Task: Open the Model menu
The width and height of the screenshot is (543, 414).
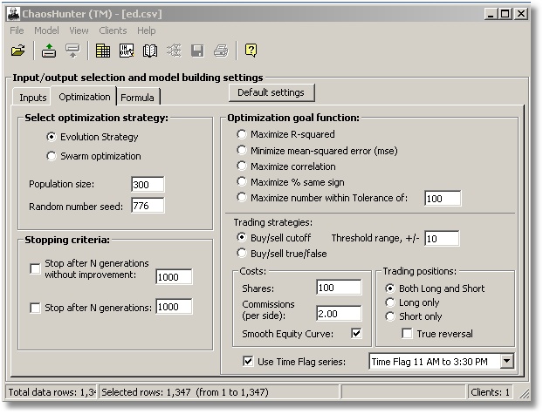Action: (46, 31)
